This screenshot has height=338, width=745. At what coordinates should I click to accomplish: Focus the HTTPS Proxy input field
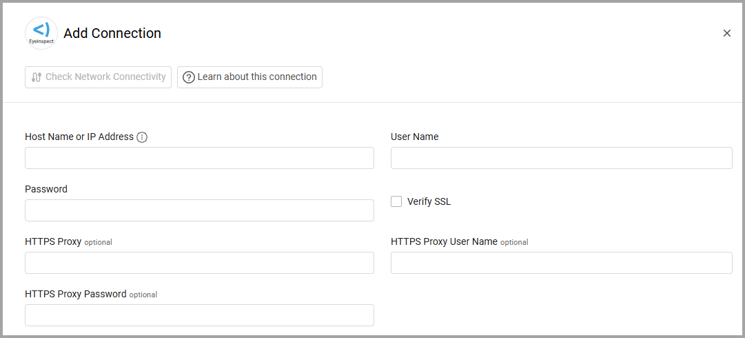(x=199, y=263)
